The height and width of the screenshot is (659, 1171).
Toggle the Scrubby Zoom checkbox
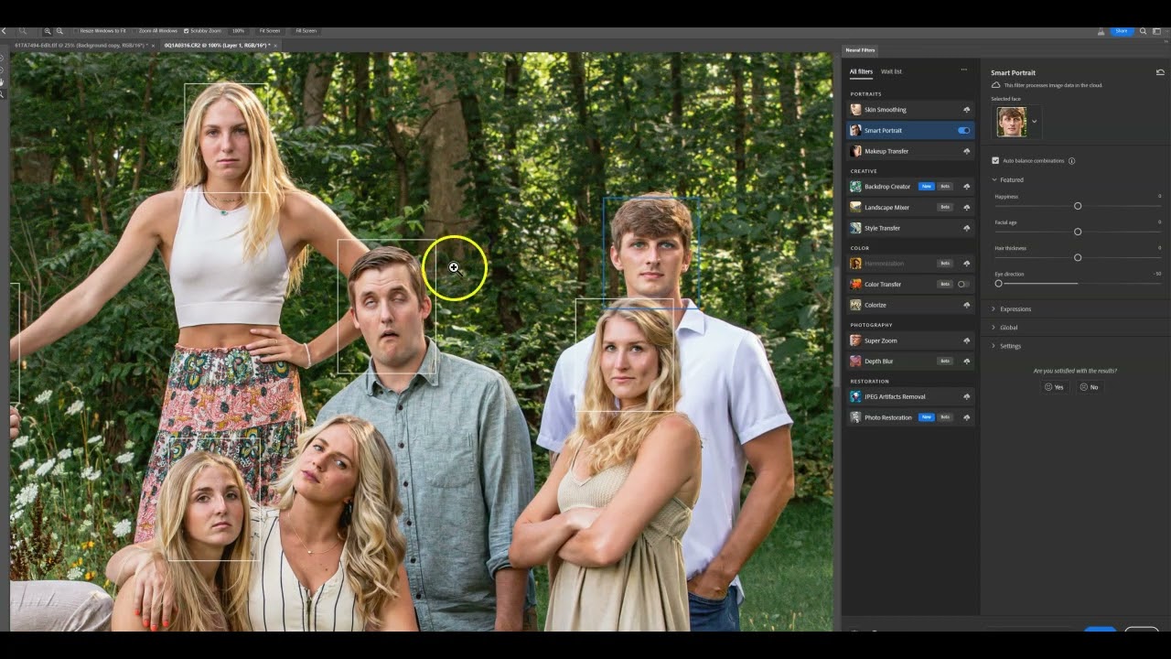click(x=187, y=31)
